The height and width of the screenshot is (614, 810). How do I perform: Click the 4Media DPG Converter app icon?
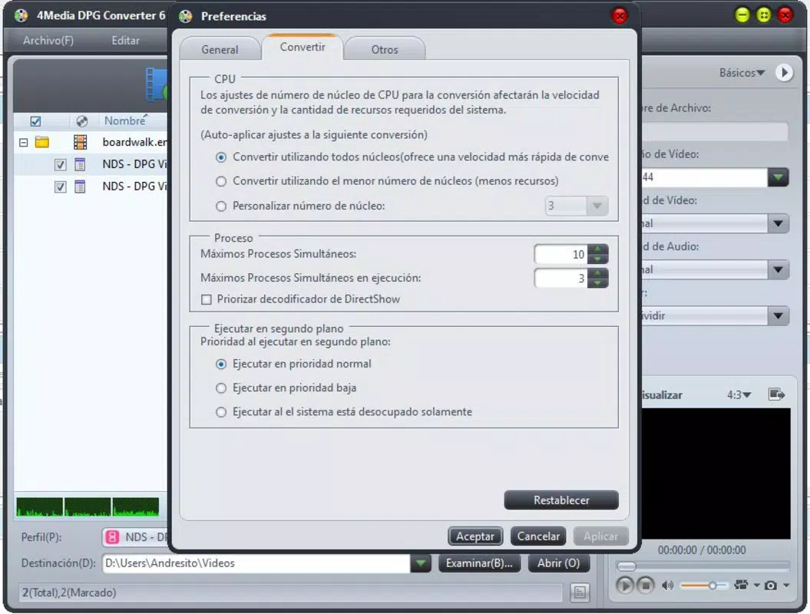(x=21, y=15)
